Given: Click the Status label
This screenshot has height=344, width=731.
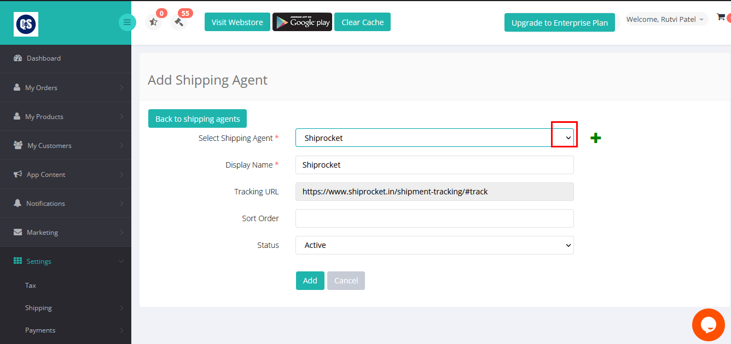Looking at the screenshot, I should point(268,245).
